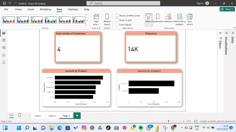Switch to Modeling ribbon tab
This screenshot has width=236, height=132.
pyautogui.click(x=45, y=9)
